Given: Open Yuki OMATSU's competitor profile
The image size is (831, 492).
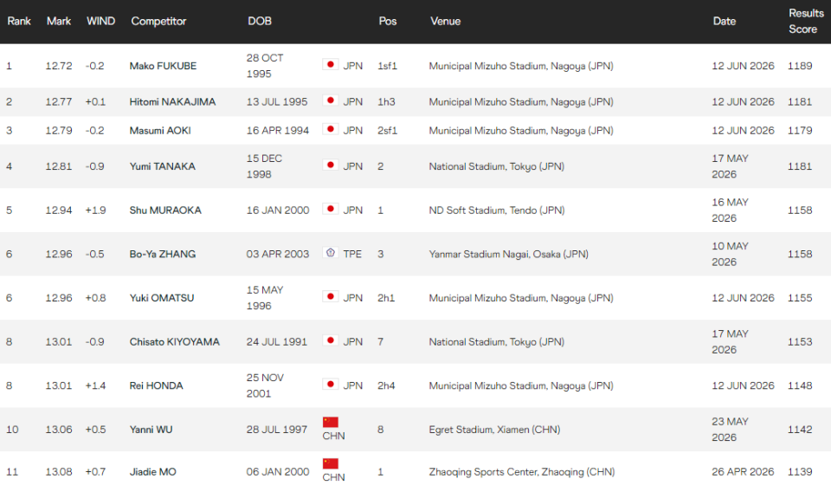Looking at the screenshot, I should 162,298.
